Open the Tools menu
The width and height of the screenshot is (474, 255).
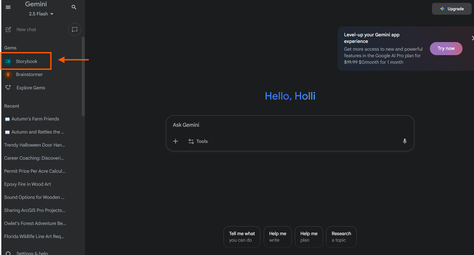pos(198,141)
